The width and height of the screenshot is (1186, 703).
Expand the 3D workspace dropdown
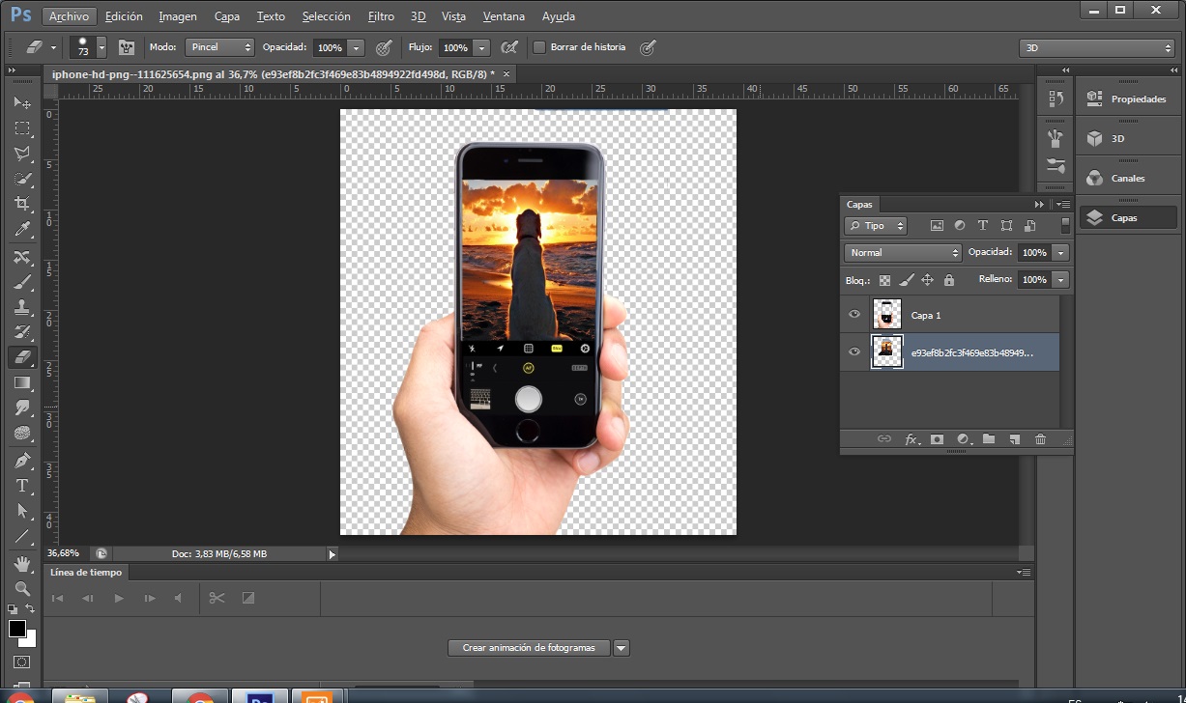(1097, 48)
